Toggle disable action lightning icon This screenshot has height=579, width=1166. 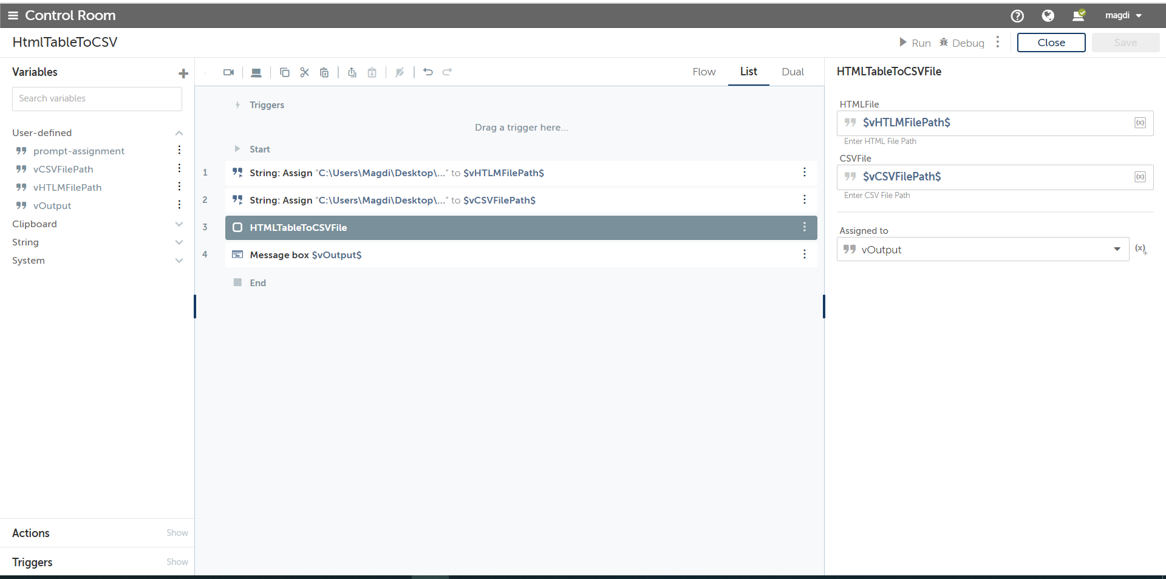click(400, 72)
